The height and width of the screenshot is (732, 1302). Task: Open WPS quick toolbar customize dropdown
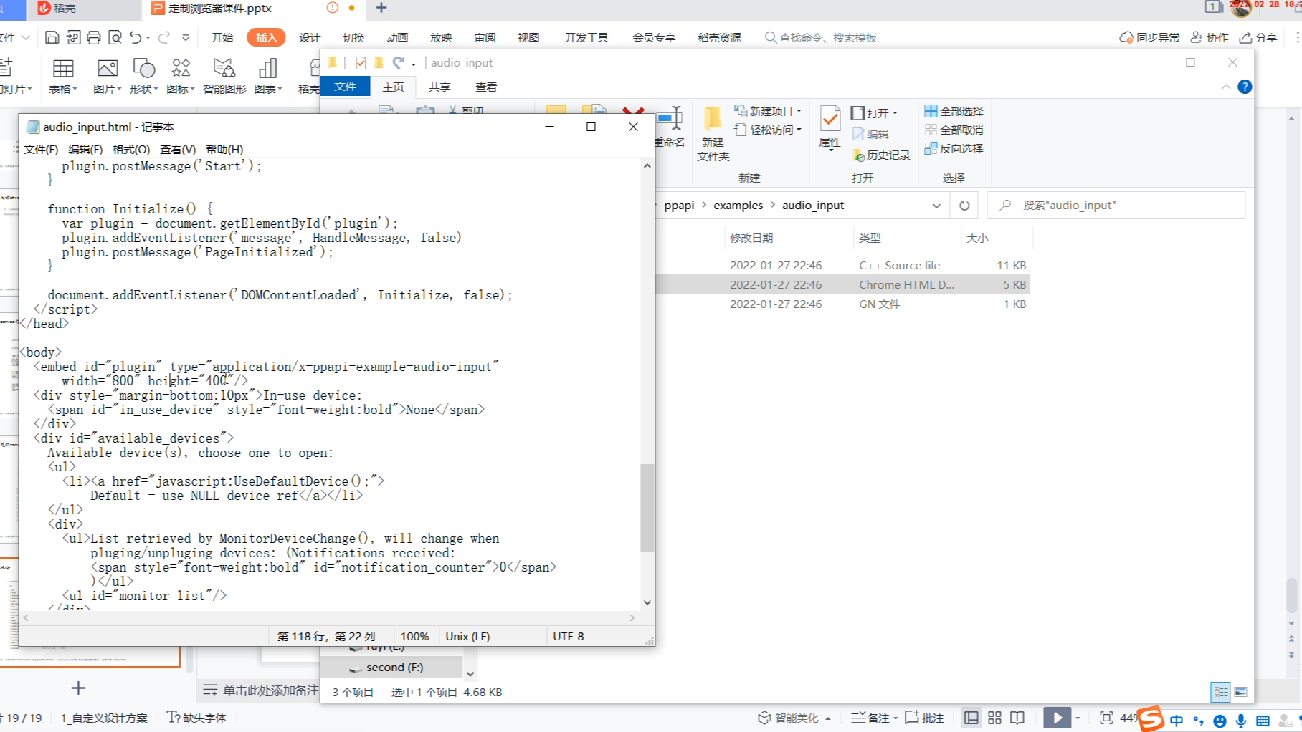(x=186, y=37)
